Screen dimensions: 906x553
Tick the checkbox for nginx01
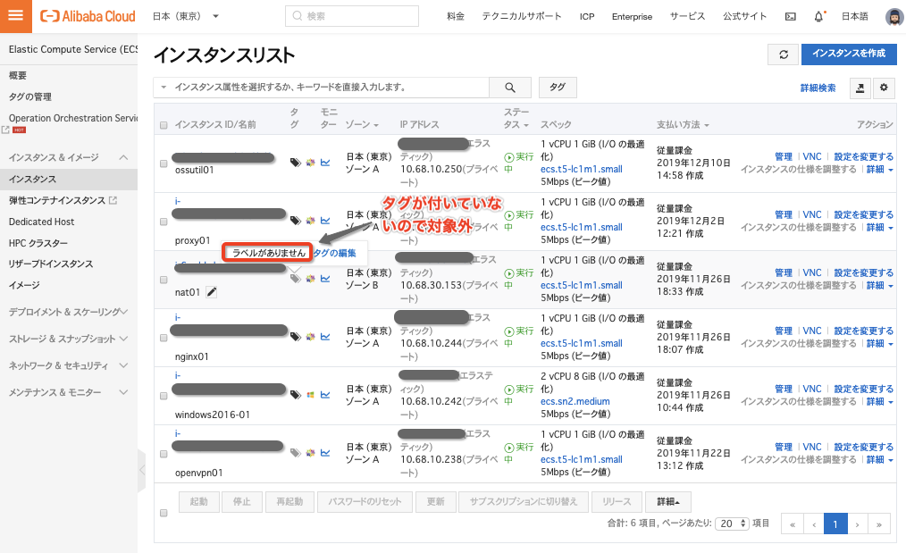point(164,337)
